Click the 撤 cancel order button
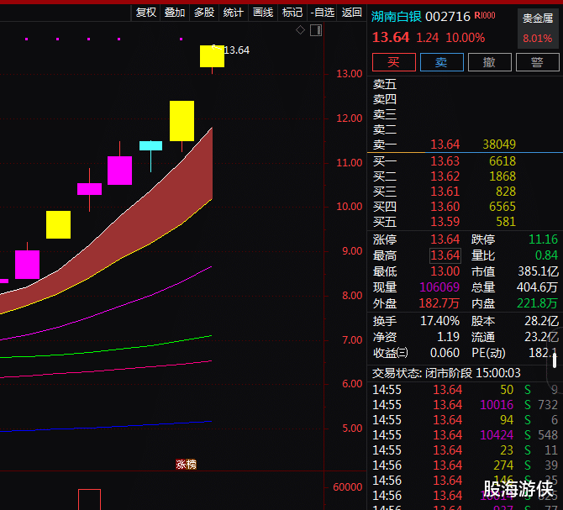The height and width of the screenshot is (510, 563). (x=488, y=62)
